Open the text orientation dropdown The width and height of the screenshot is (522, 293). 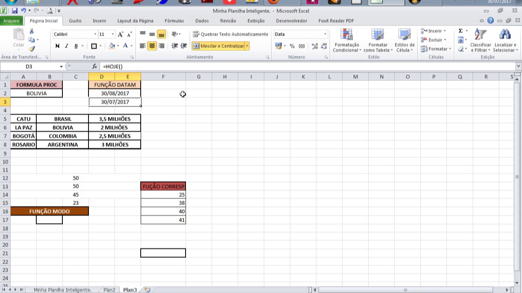pos(176,34)
